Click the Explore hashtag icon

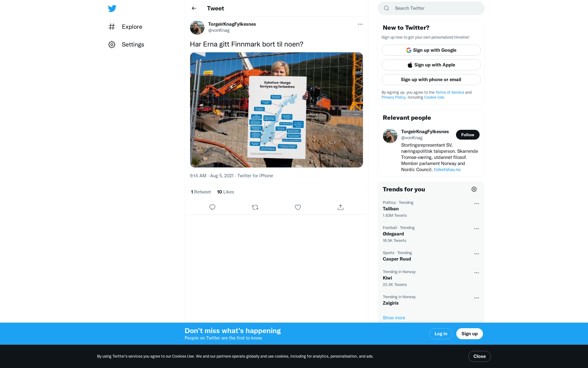point(112,27)
